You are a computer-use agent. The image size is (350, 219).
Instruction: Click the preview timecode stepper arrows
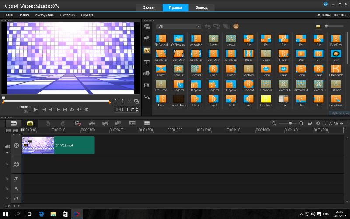137,109
